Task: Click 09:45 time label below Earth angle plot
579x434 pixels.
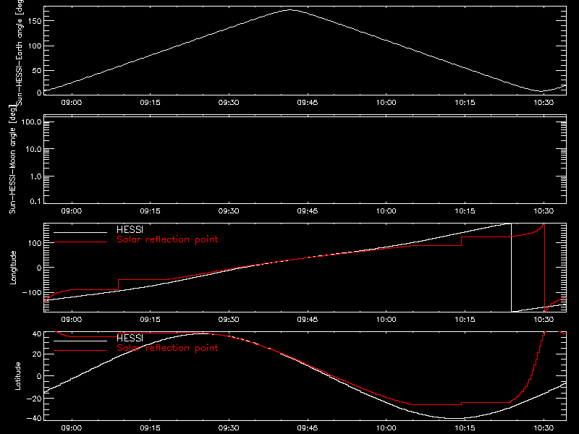Action: click(x=307, y=103)
